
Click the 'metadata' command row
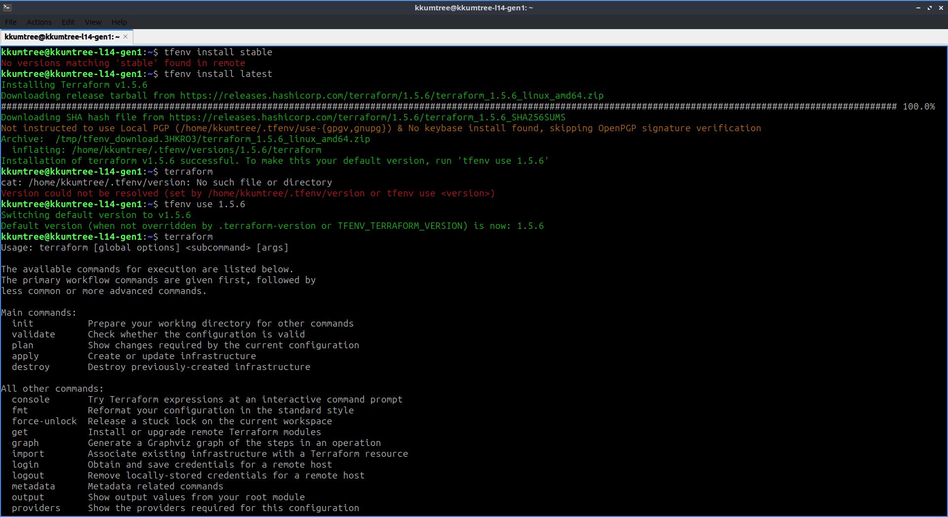118,486
